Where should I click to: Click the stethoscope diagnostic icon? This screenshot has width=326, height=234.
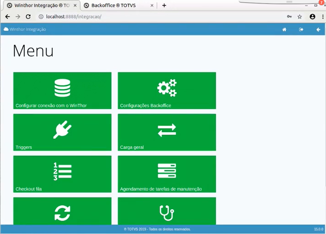pyautogui.click(x=167, y=213)
